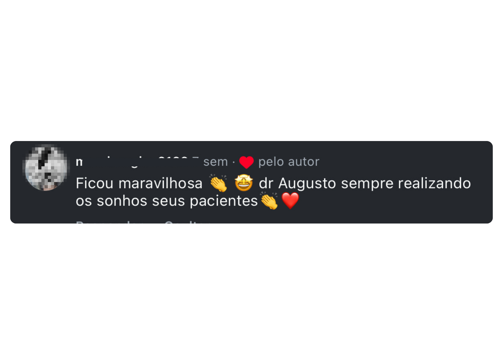Viewport: 503px width, 364px height.
Task: Select the clapping emoji after 'pacientes'
Action: point(269,201)
